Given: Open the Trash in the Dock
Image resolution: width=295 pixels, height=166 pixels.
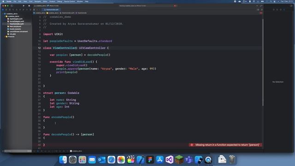Looking at the screenshot, I should click(x=232, y=160).
